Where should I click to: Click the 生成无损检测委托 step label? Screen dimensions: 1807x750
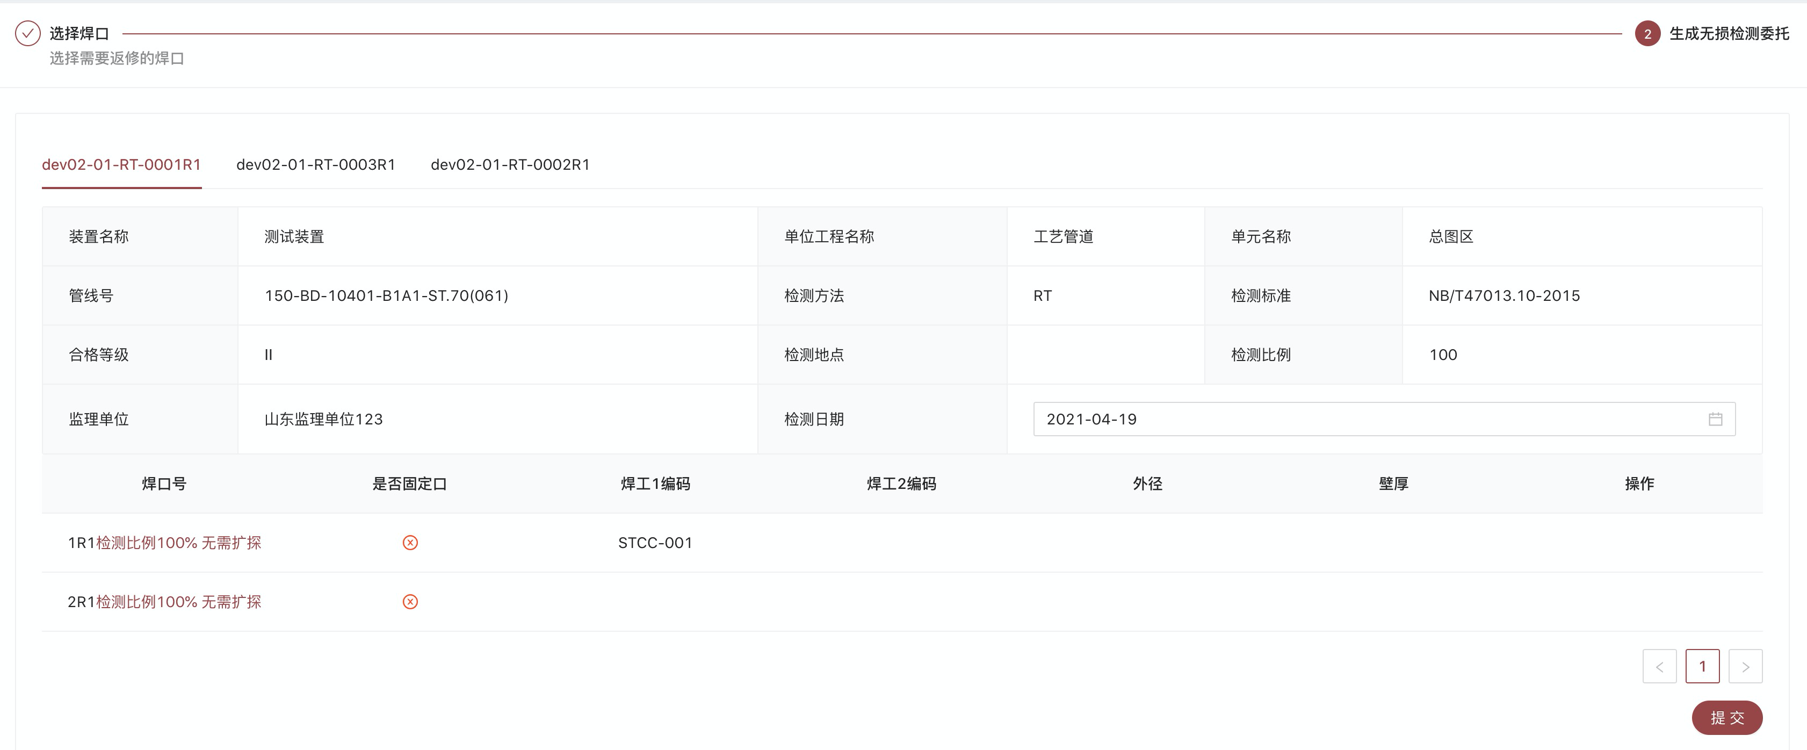1729,33
